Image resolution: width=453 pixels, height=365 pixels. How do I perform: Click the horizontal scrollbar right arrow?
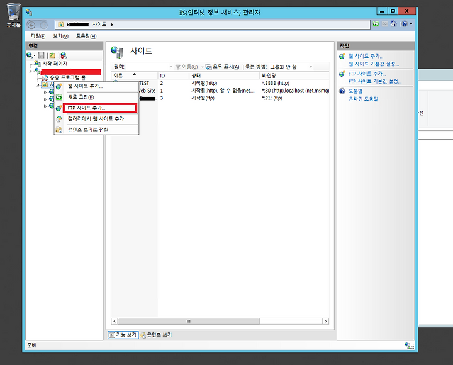tap(326, 322)
